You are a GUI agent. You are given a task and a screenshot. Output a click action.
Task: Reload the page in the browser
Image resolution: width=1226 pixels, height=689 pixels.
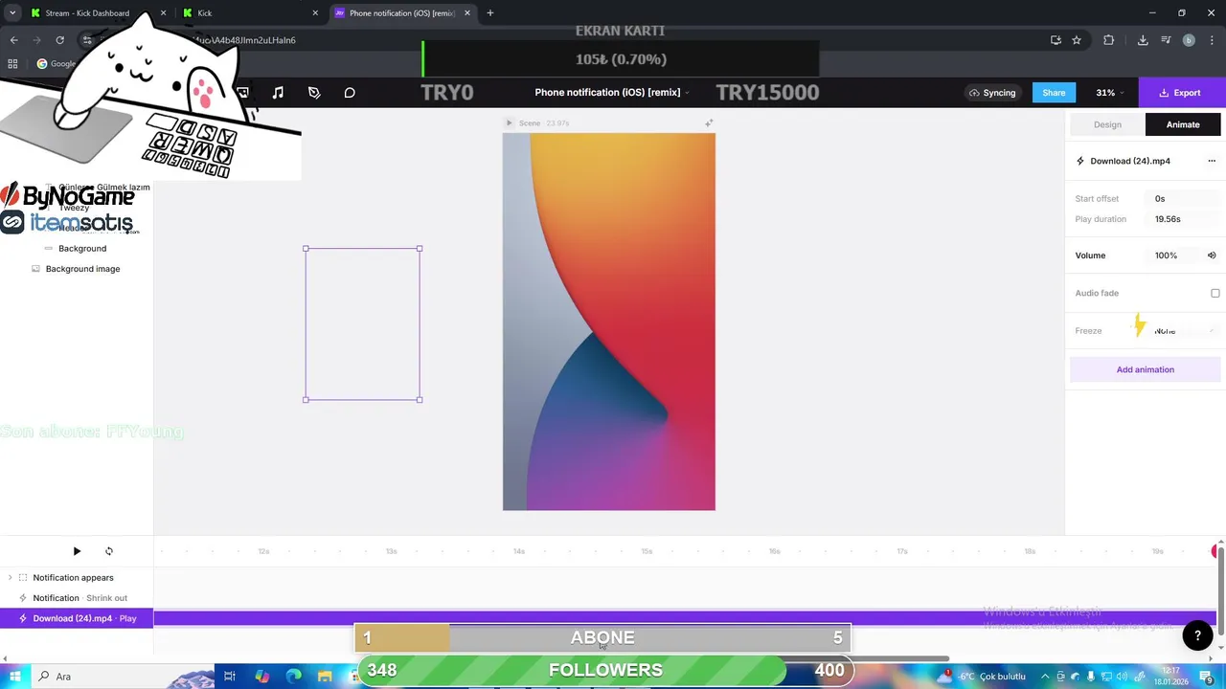click(59, 40)
